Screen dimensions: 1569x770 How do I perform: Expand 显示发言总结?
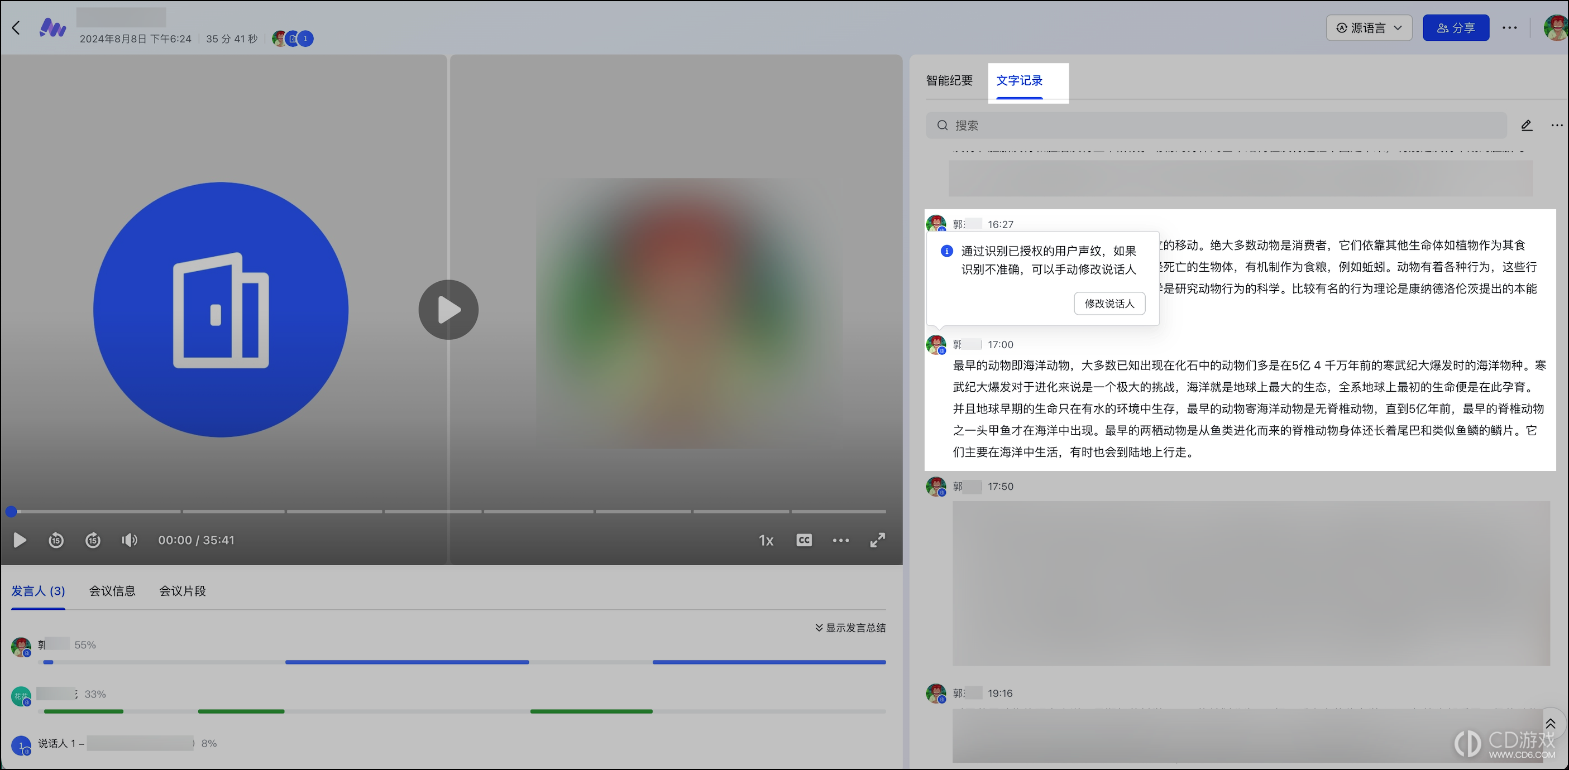850,628
